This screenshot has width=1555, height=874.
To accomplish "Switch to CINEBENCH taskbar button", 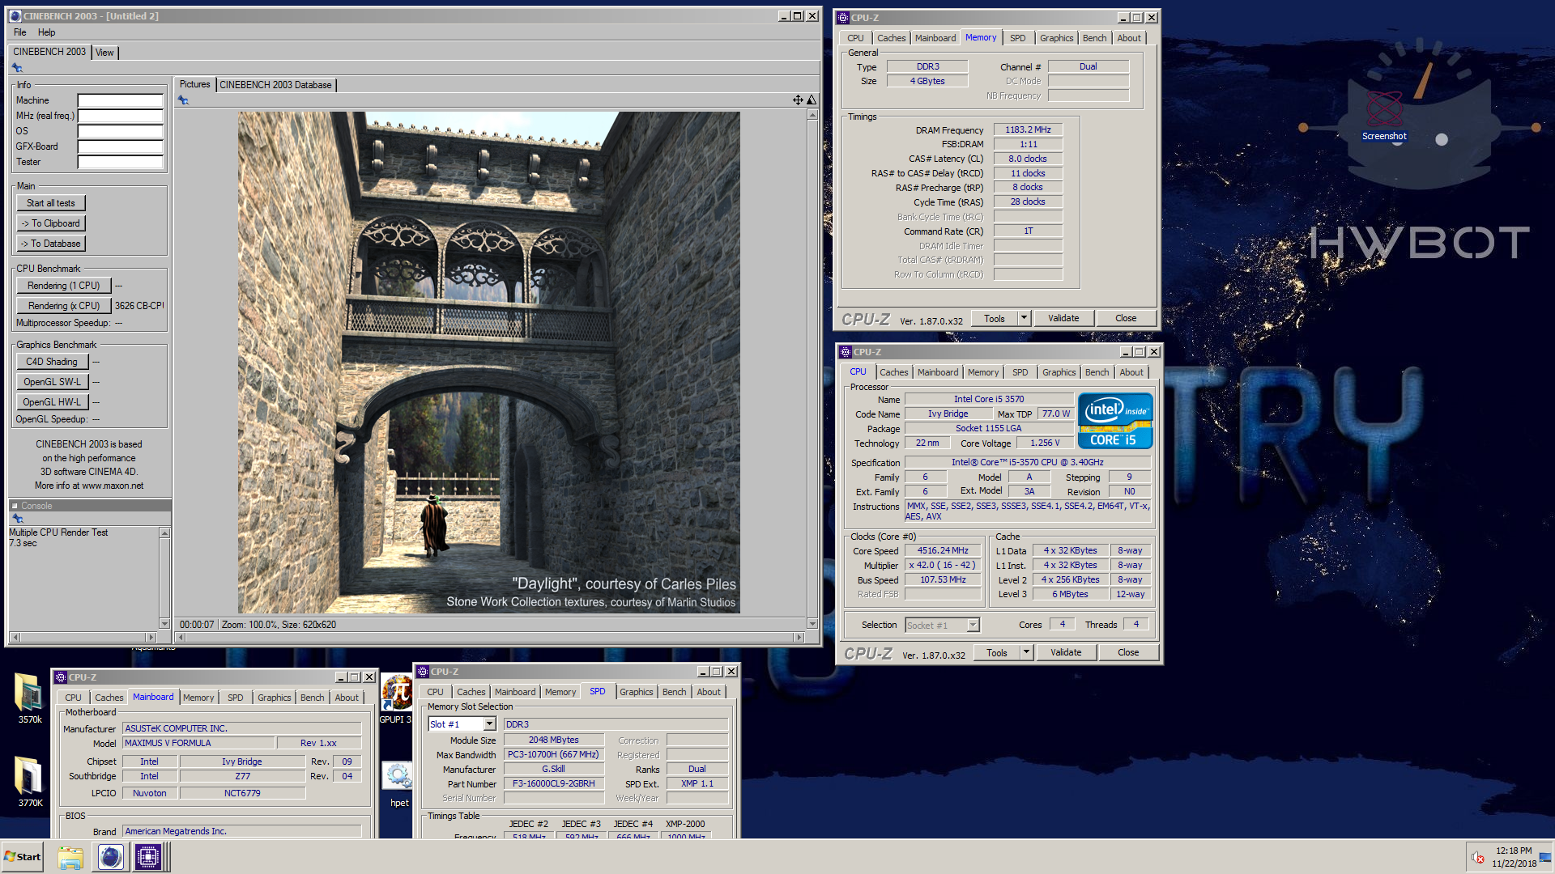I will pos(110,857).
